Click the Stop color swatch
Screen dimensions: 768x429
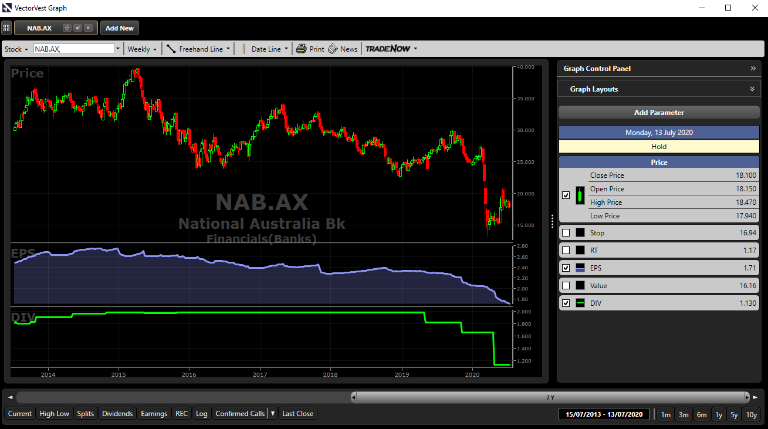(580, 233)
